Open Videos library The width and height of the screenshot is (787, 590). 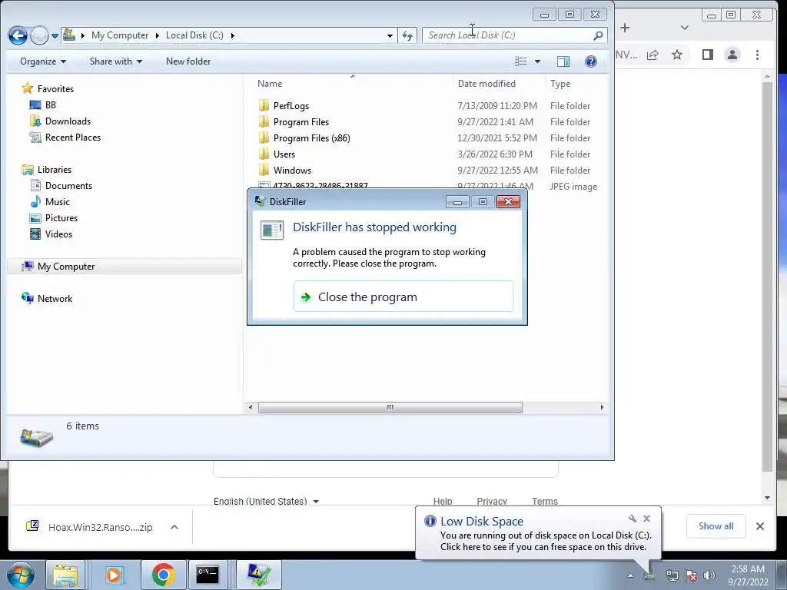[58, 234]
